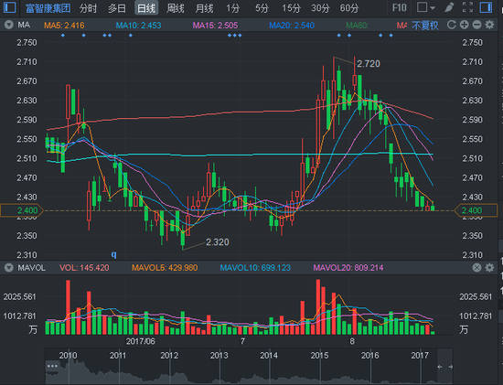Zoom out the chart with minus icon
The image size is (503, 385).
(477, 25)
